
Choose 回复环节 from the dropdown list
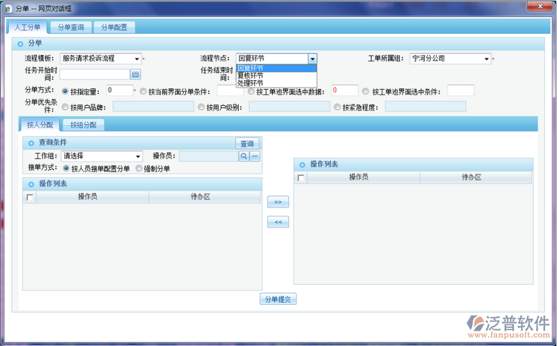point(276,68)
